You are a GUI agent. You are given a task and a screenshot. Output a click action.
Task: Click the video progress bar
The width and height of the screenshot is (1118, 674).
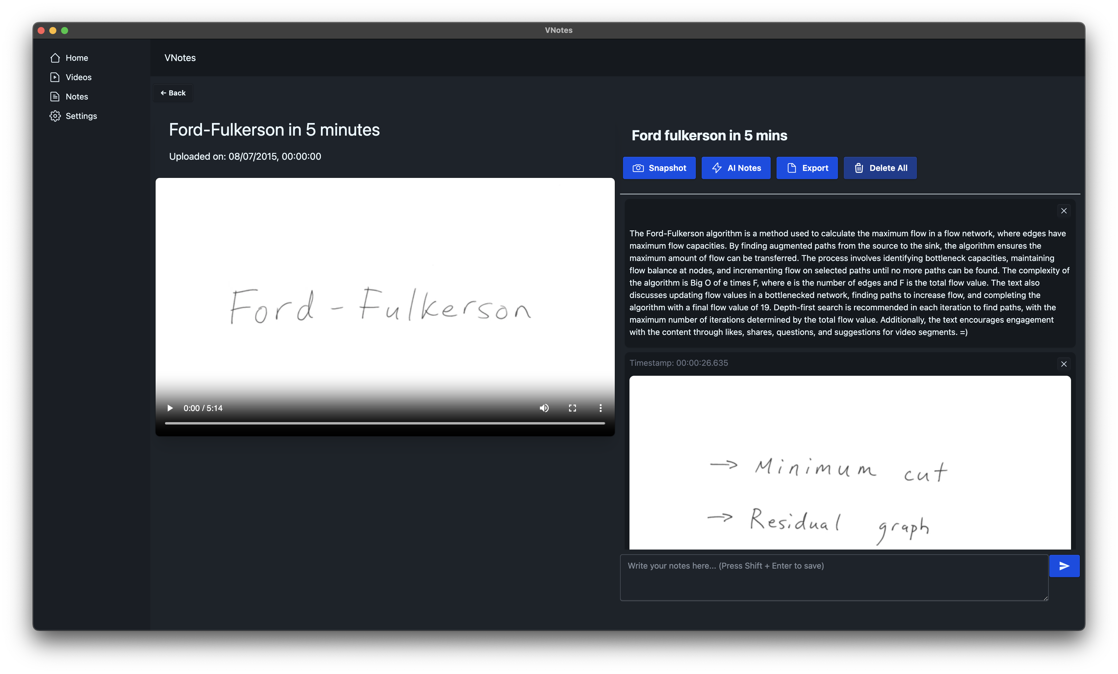point(384,423)
